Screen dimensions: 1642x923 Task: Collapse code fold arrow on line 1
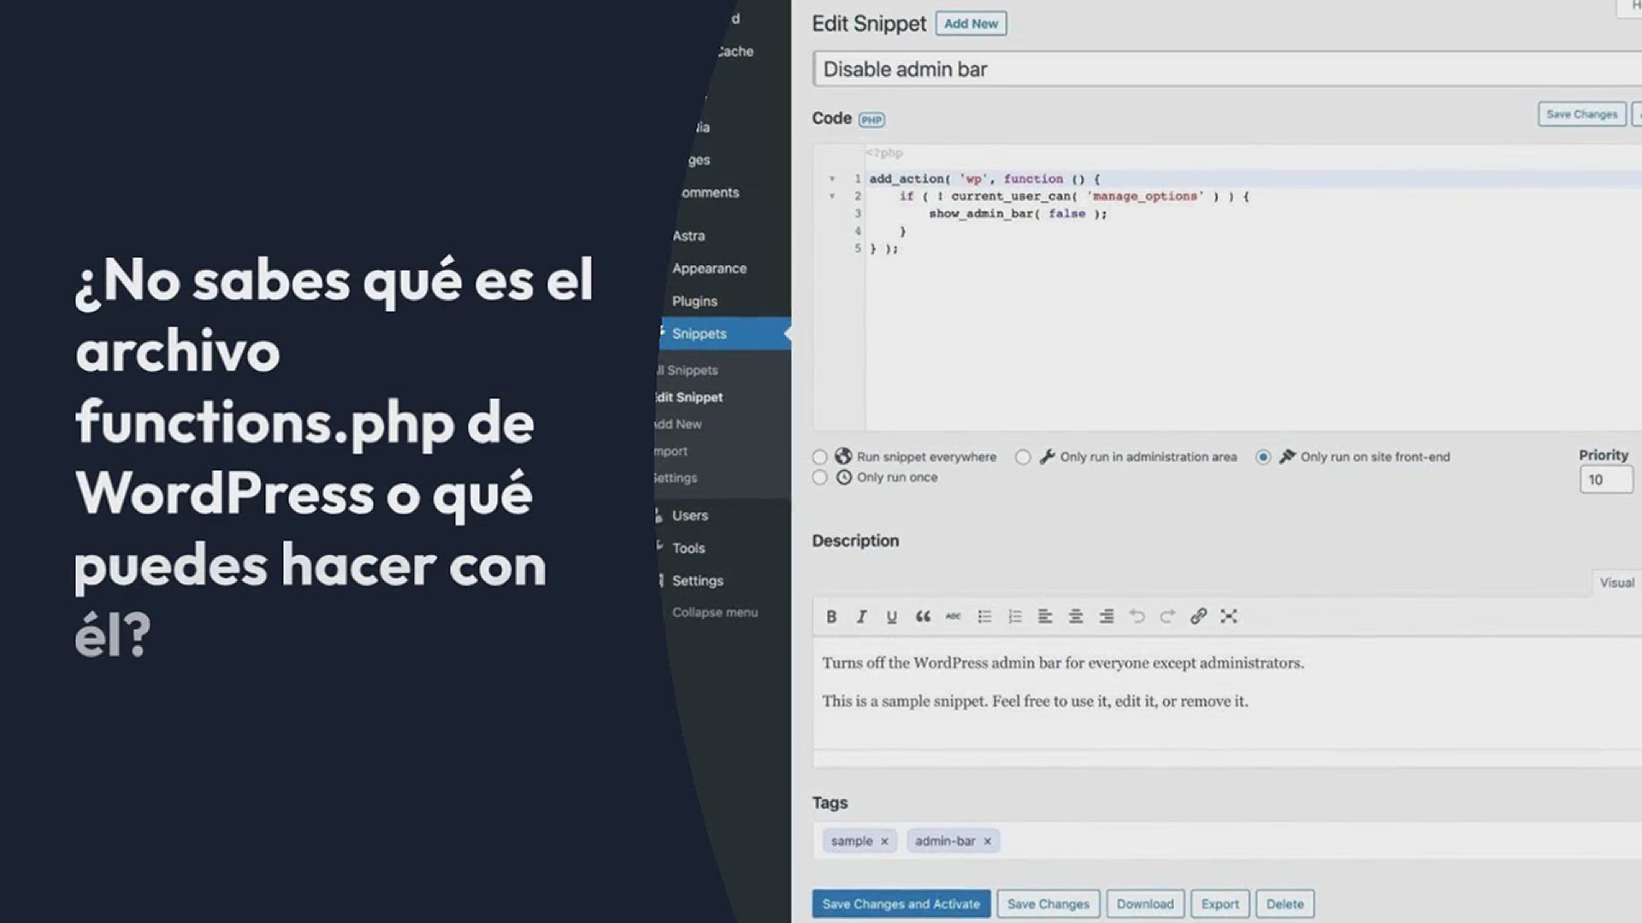point(831,179)
